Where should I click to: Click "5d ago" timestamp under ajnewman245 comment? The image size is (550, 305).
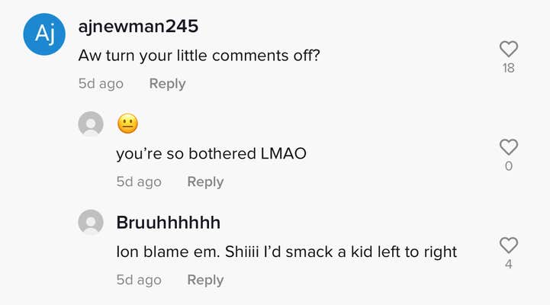point(101,84)
